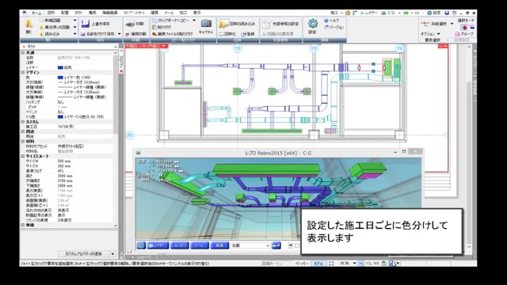Image resolution: width=507 pixels, height=285 pixels.
Task: Click the blue レイヤー color swatch
Action: 60,67
